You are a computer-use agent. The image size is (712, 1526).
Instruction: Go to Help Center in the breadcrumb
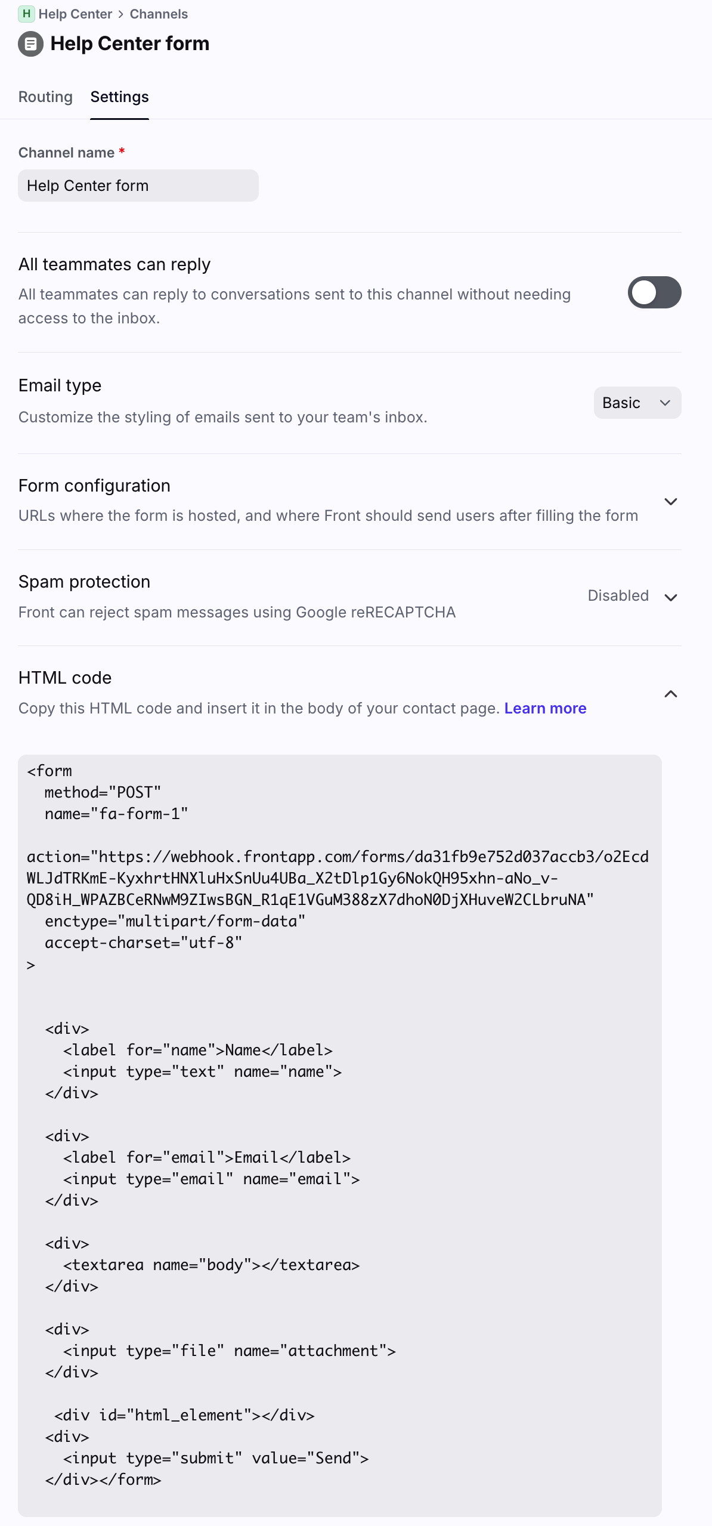(x=75, y=14)
